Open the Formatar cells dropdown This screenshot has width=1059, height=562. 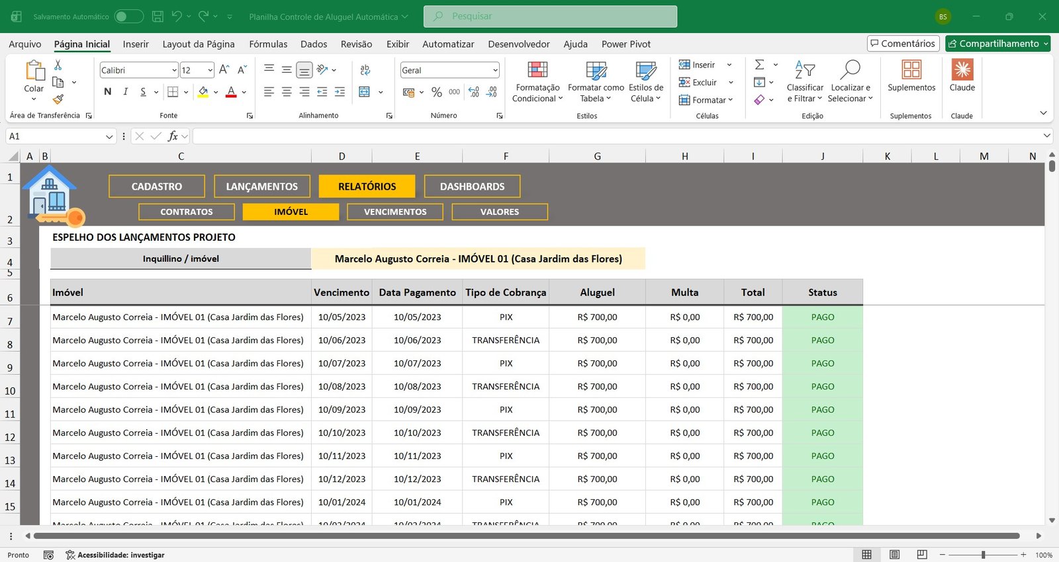706,100
